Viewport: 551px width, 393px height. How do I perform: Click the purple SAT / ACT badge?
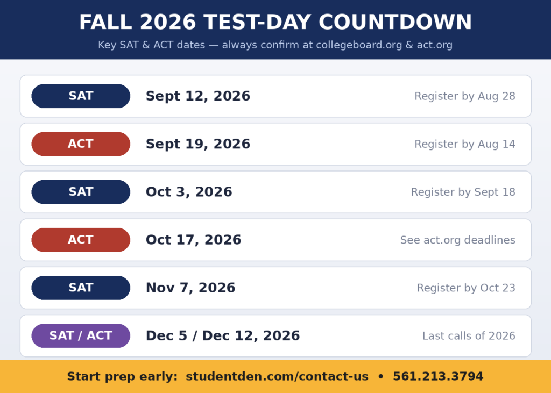81,336
